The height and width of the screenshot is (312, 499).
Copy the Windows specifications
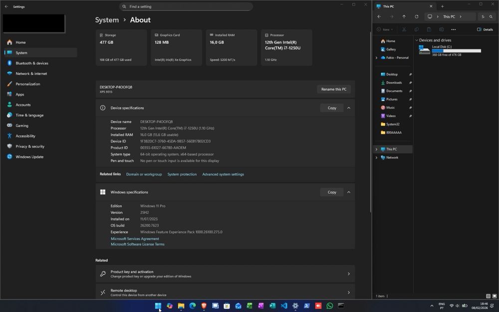[x=332, y=192]
